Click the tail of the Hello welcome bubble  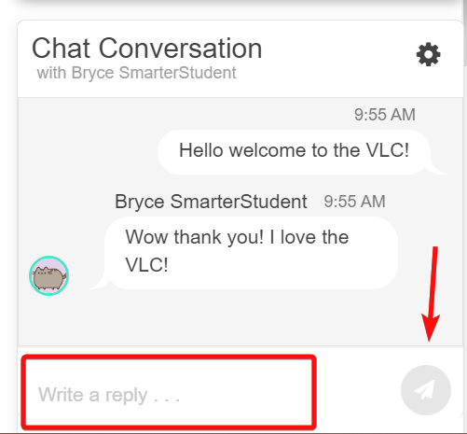[437, 170]
